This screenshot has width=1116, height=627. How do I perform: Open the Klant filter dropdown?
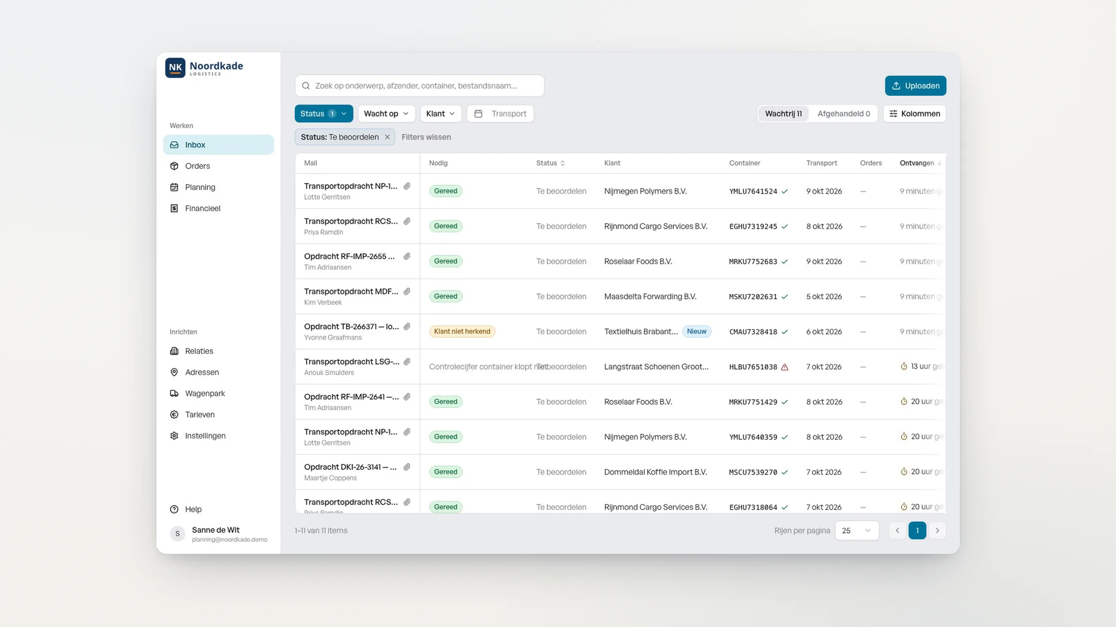[x=440, y=113]
